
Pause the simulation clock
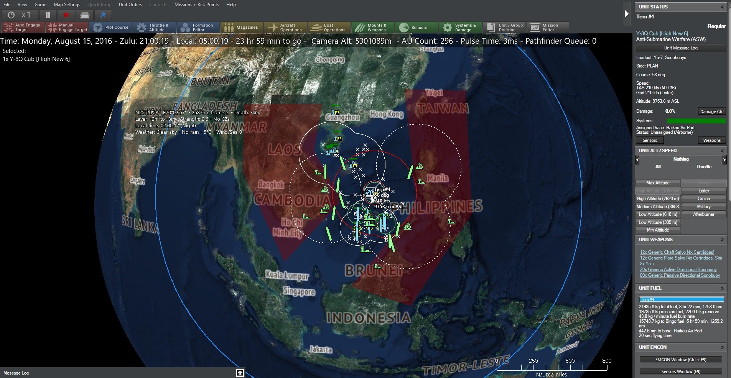pos(48,15)
